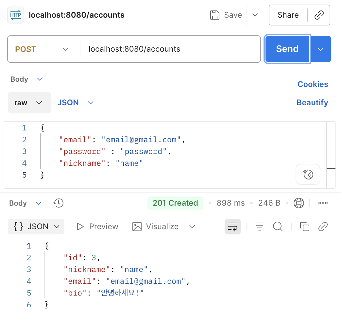Open the save options dropdown arrow

click(255, 15)
